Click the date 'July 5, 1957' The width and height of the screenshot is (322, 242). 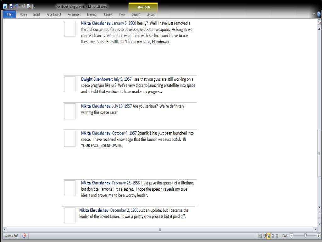tap(123, 79)
